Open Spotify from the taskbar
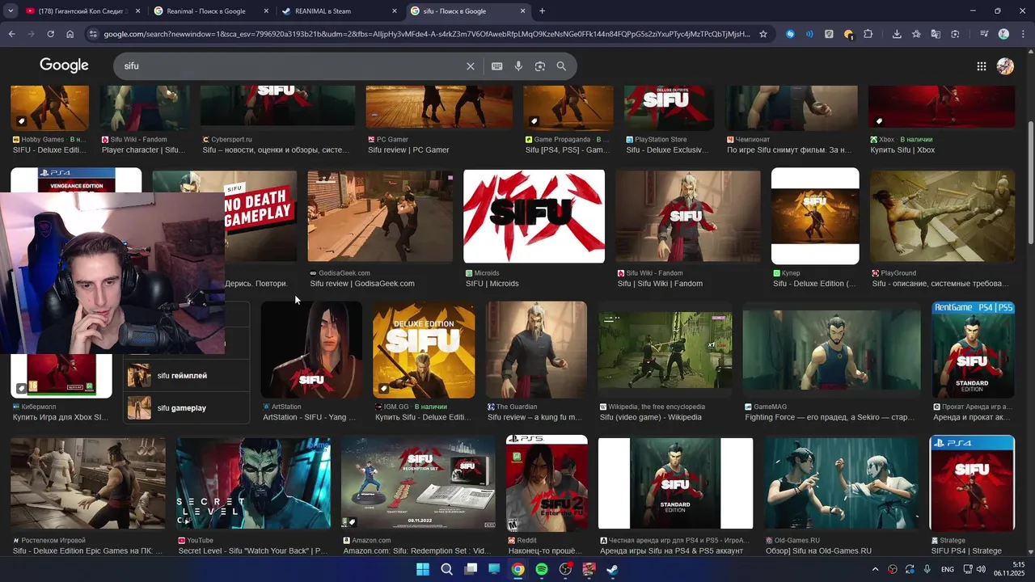 [x=542, y=569]
